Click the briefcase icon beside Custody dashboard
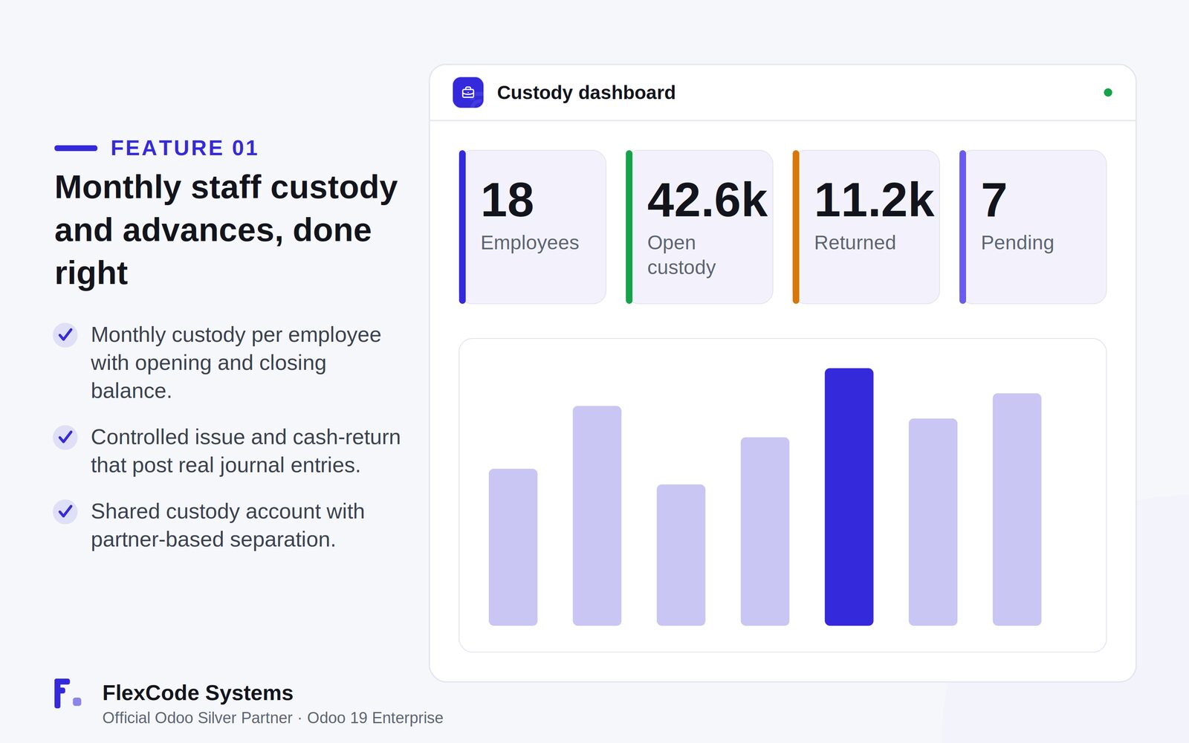The height and width of the screenshot is (743, 1189). [x=468, y=93]
